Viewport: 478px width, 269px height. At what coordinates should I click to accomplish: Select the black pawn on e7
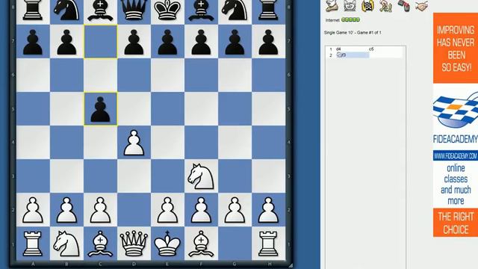[167, 42]
